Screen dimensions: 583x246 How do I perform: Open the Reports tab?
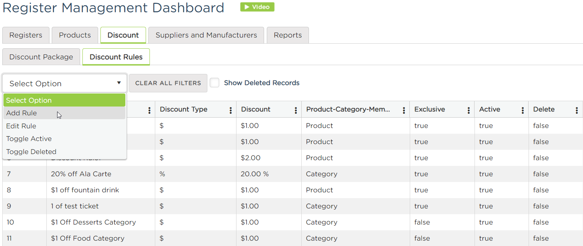coord(288,35)
